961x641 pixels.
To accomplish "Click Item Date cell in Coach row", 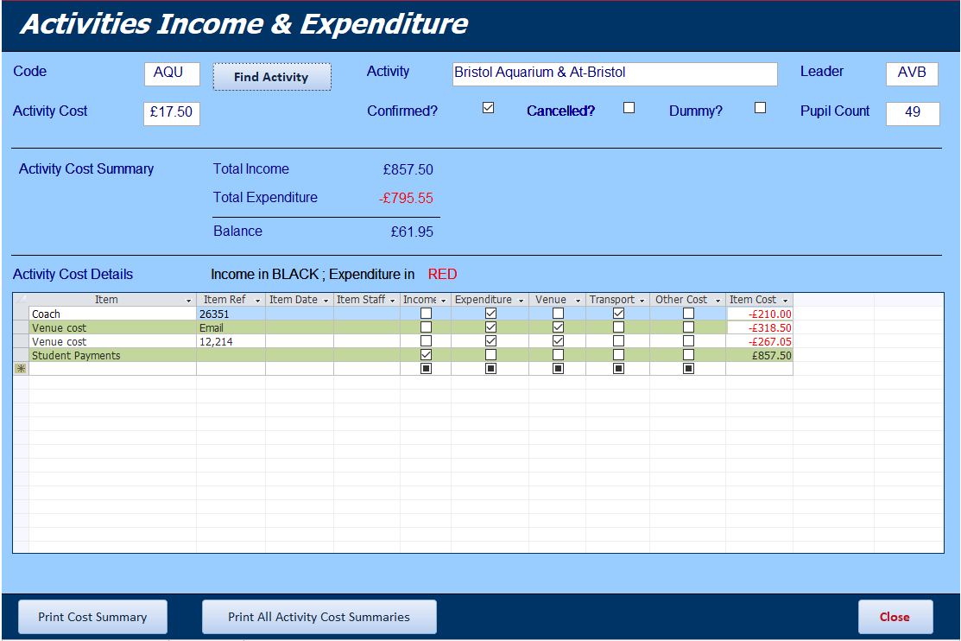I will click(x=300, y=314).
